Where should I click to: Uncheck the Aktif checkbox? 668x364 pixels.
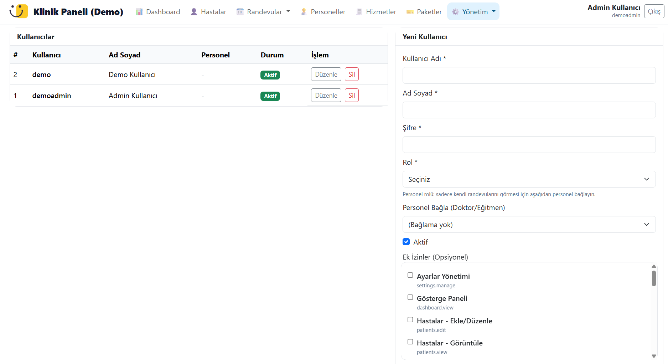tap(406, 242)
